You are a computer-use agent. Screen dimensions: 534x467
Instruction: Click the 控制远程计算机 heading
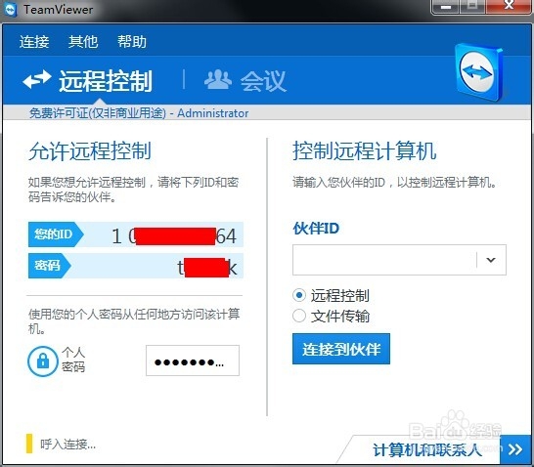(365, 150)
